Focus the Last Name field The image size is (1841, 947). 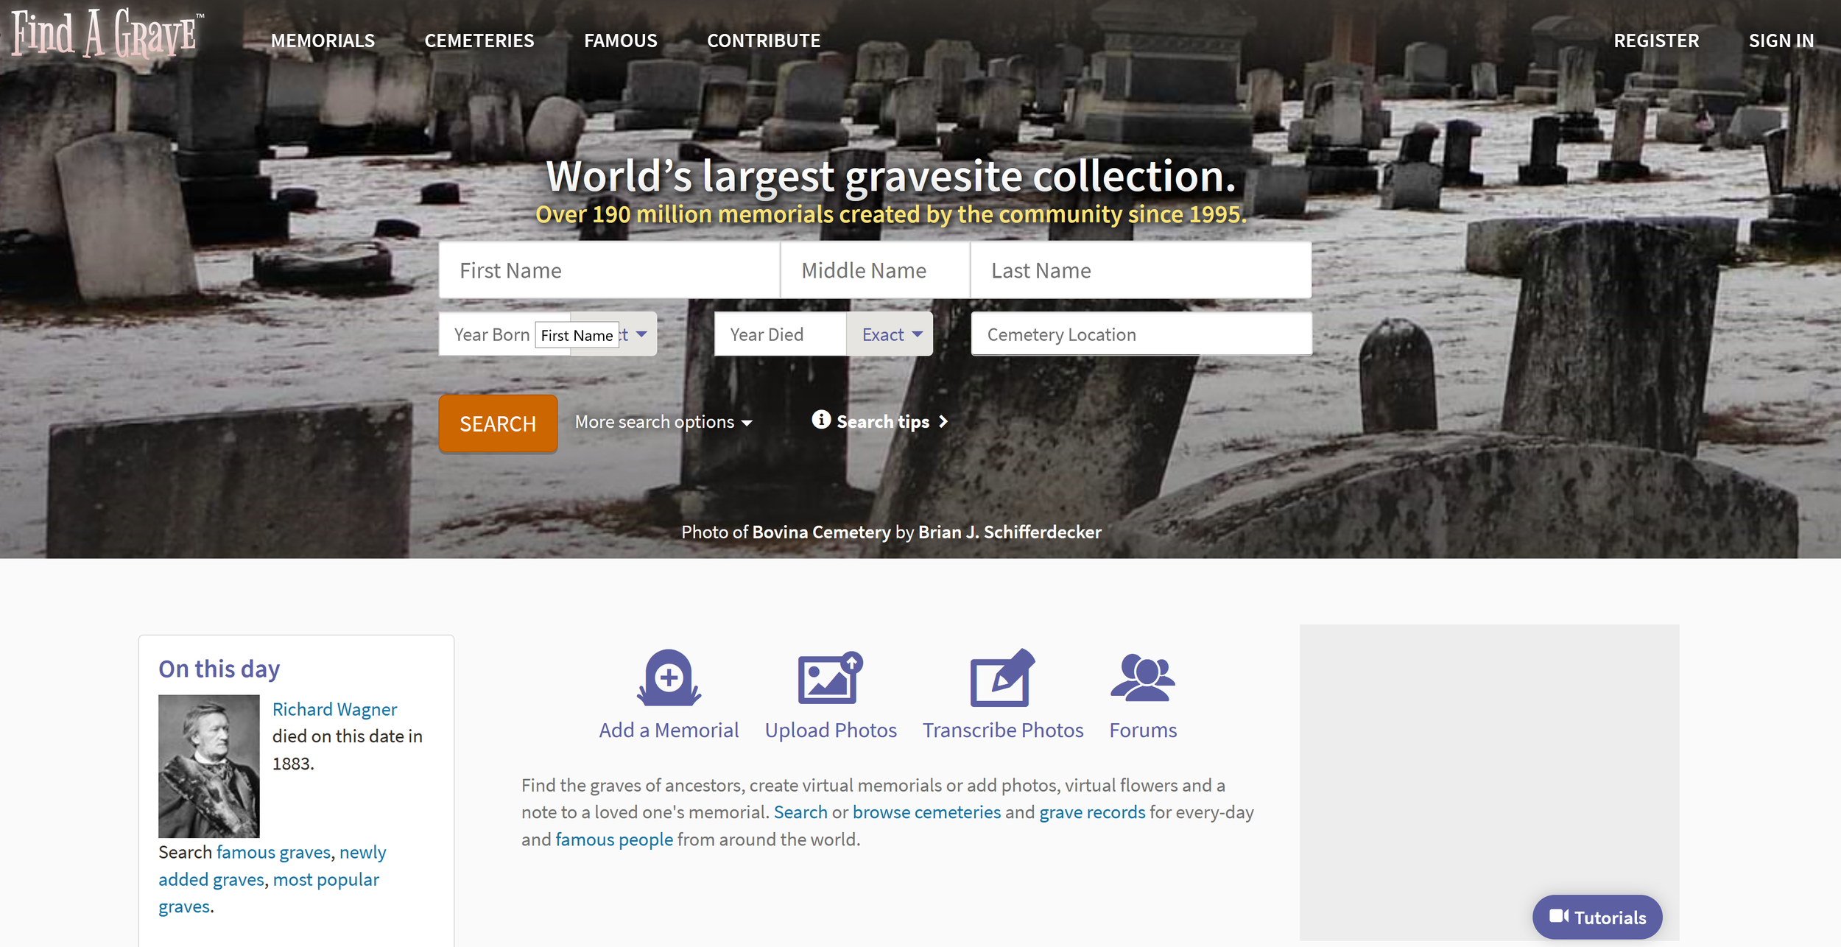pos(1141,270)
